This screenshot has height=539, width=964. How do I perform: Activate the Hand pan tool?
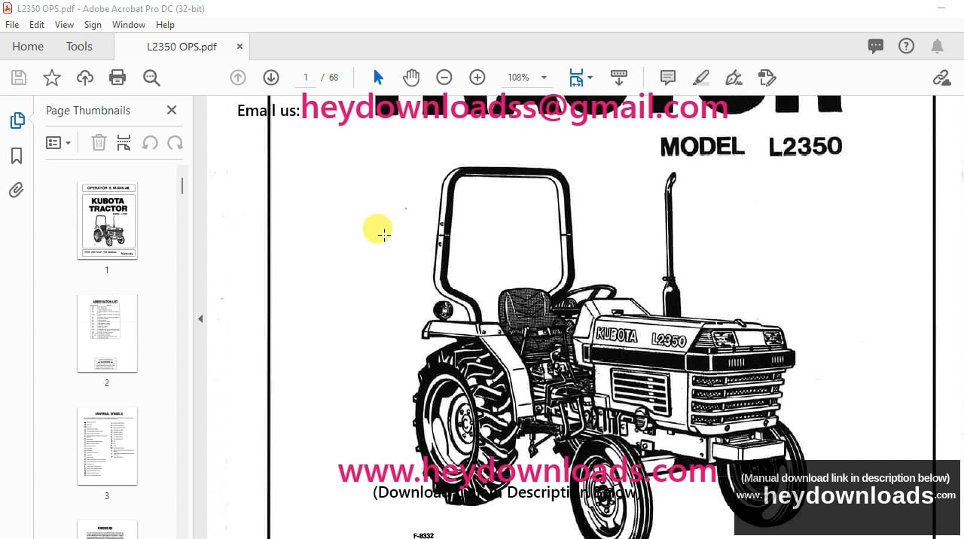410,78
